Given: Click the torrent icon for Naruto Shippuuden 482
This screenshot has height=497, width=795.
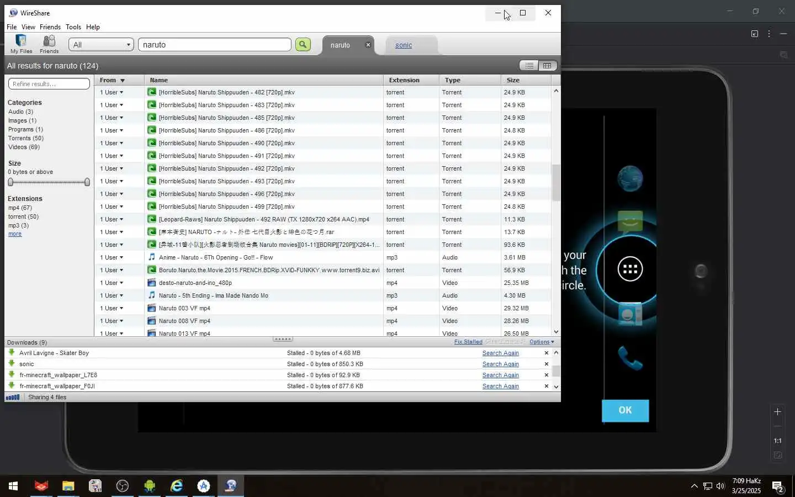Looking at the screenshot, I should pos(152,92).
